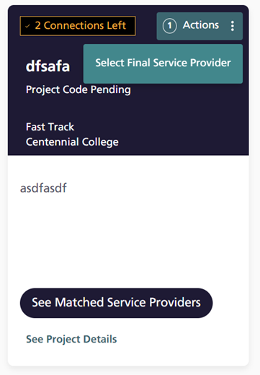The width and height of the screenshot is (260, 375).
Task: Click the vertical three-dot kebab icon
Action: coord(232,26)
